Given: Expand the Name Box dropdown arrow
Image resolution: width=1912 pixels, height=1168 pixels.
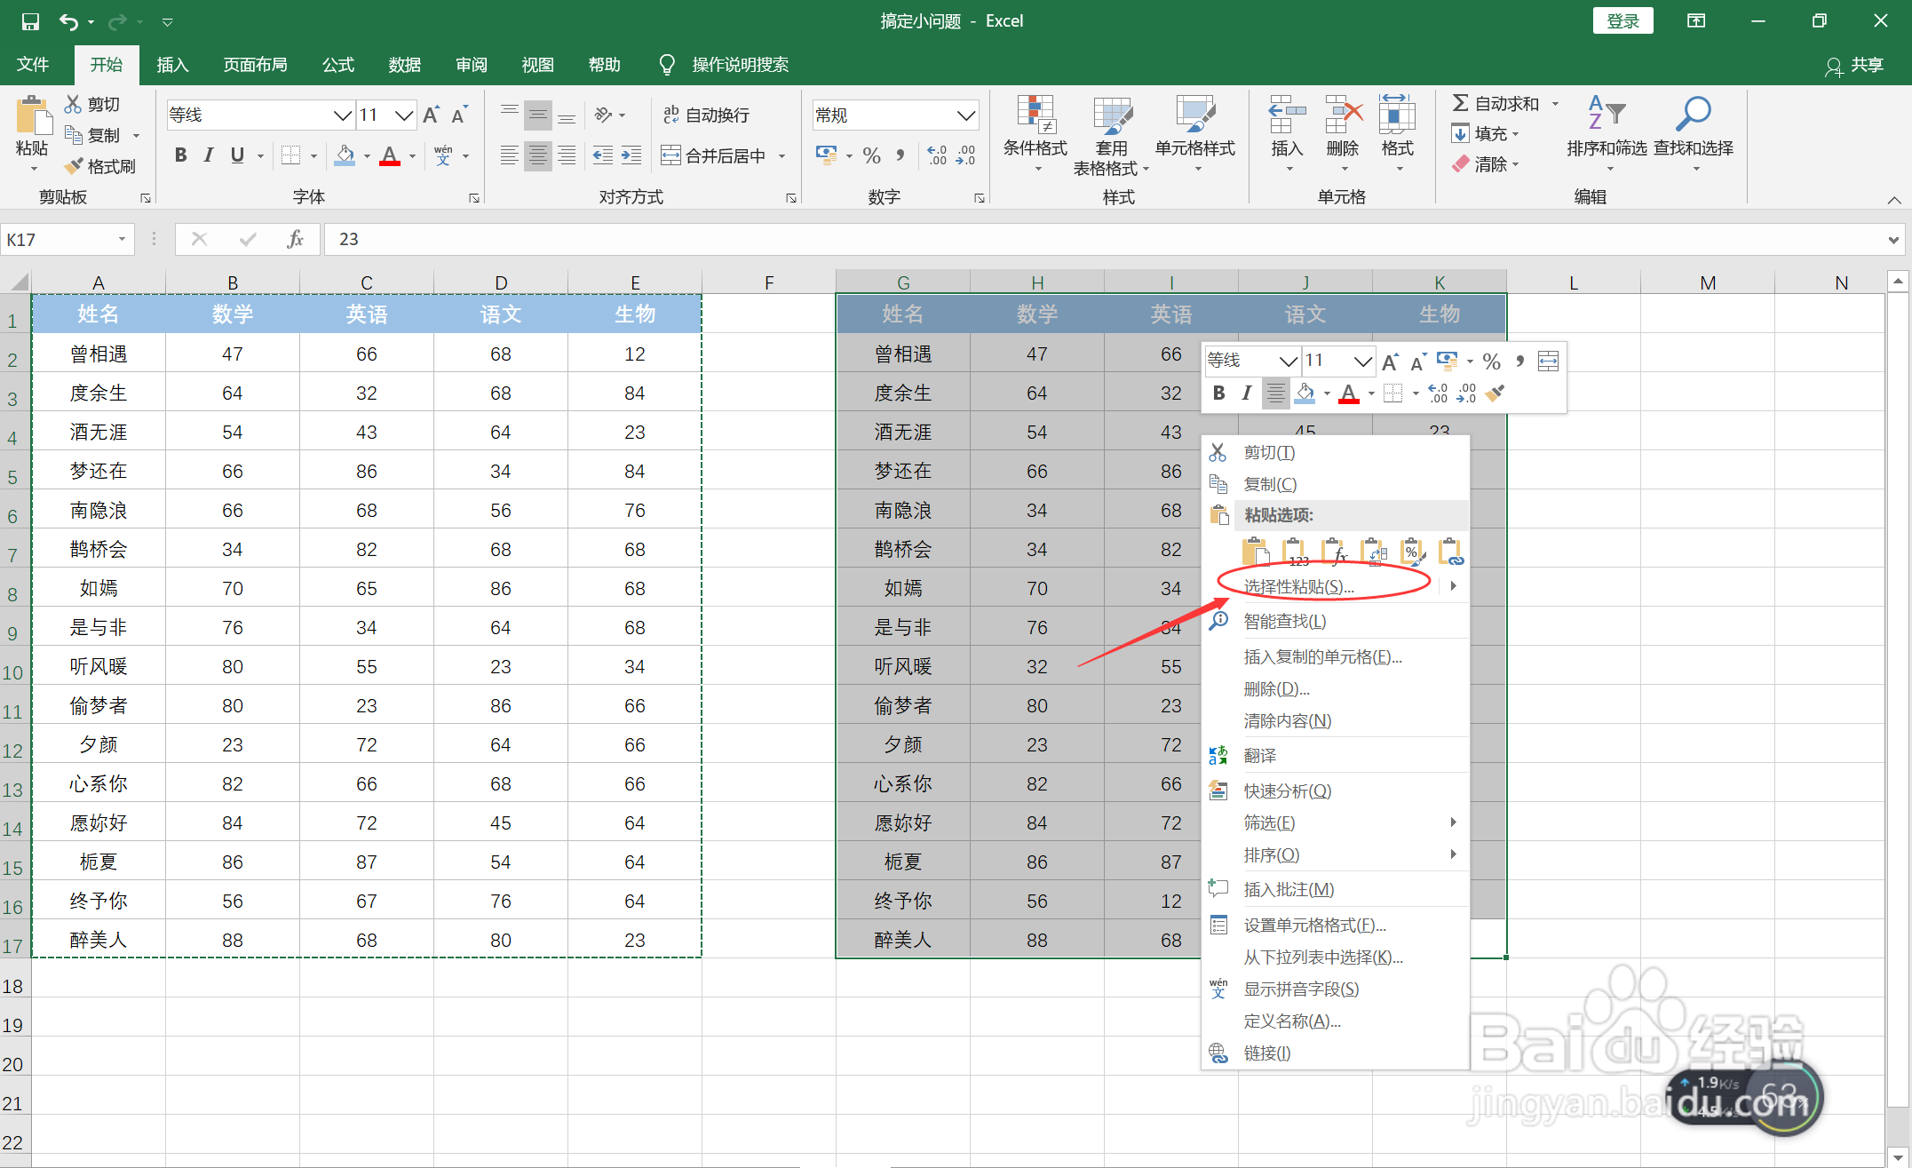Looking at the screenshot, I should [122, 239].
